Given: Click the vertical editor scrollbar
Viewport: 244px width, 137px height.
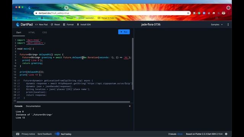Looking at the screenshot, I should (x=133, y=64).
